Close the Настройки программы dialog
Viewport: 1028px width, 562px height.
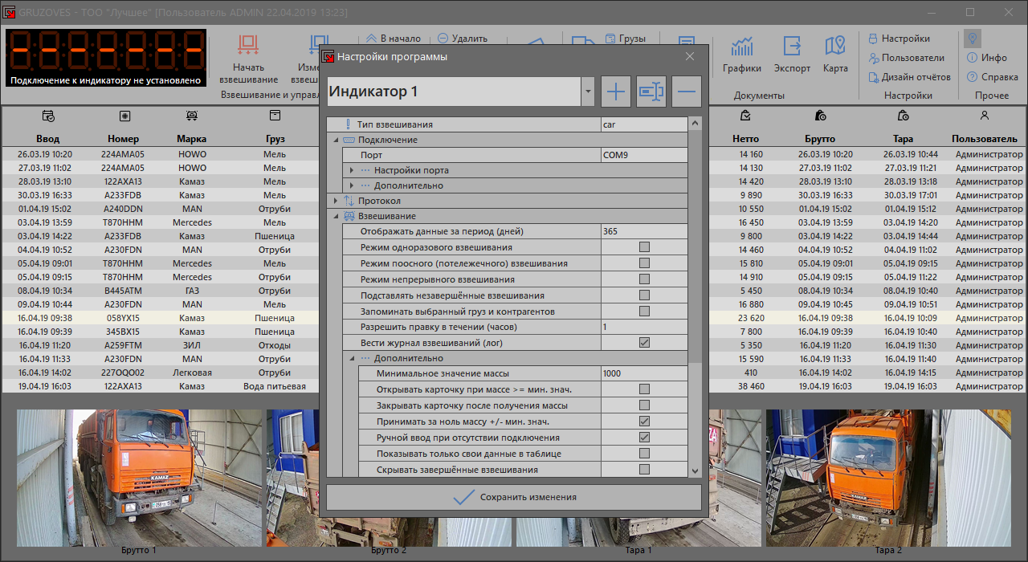[689, 57]
